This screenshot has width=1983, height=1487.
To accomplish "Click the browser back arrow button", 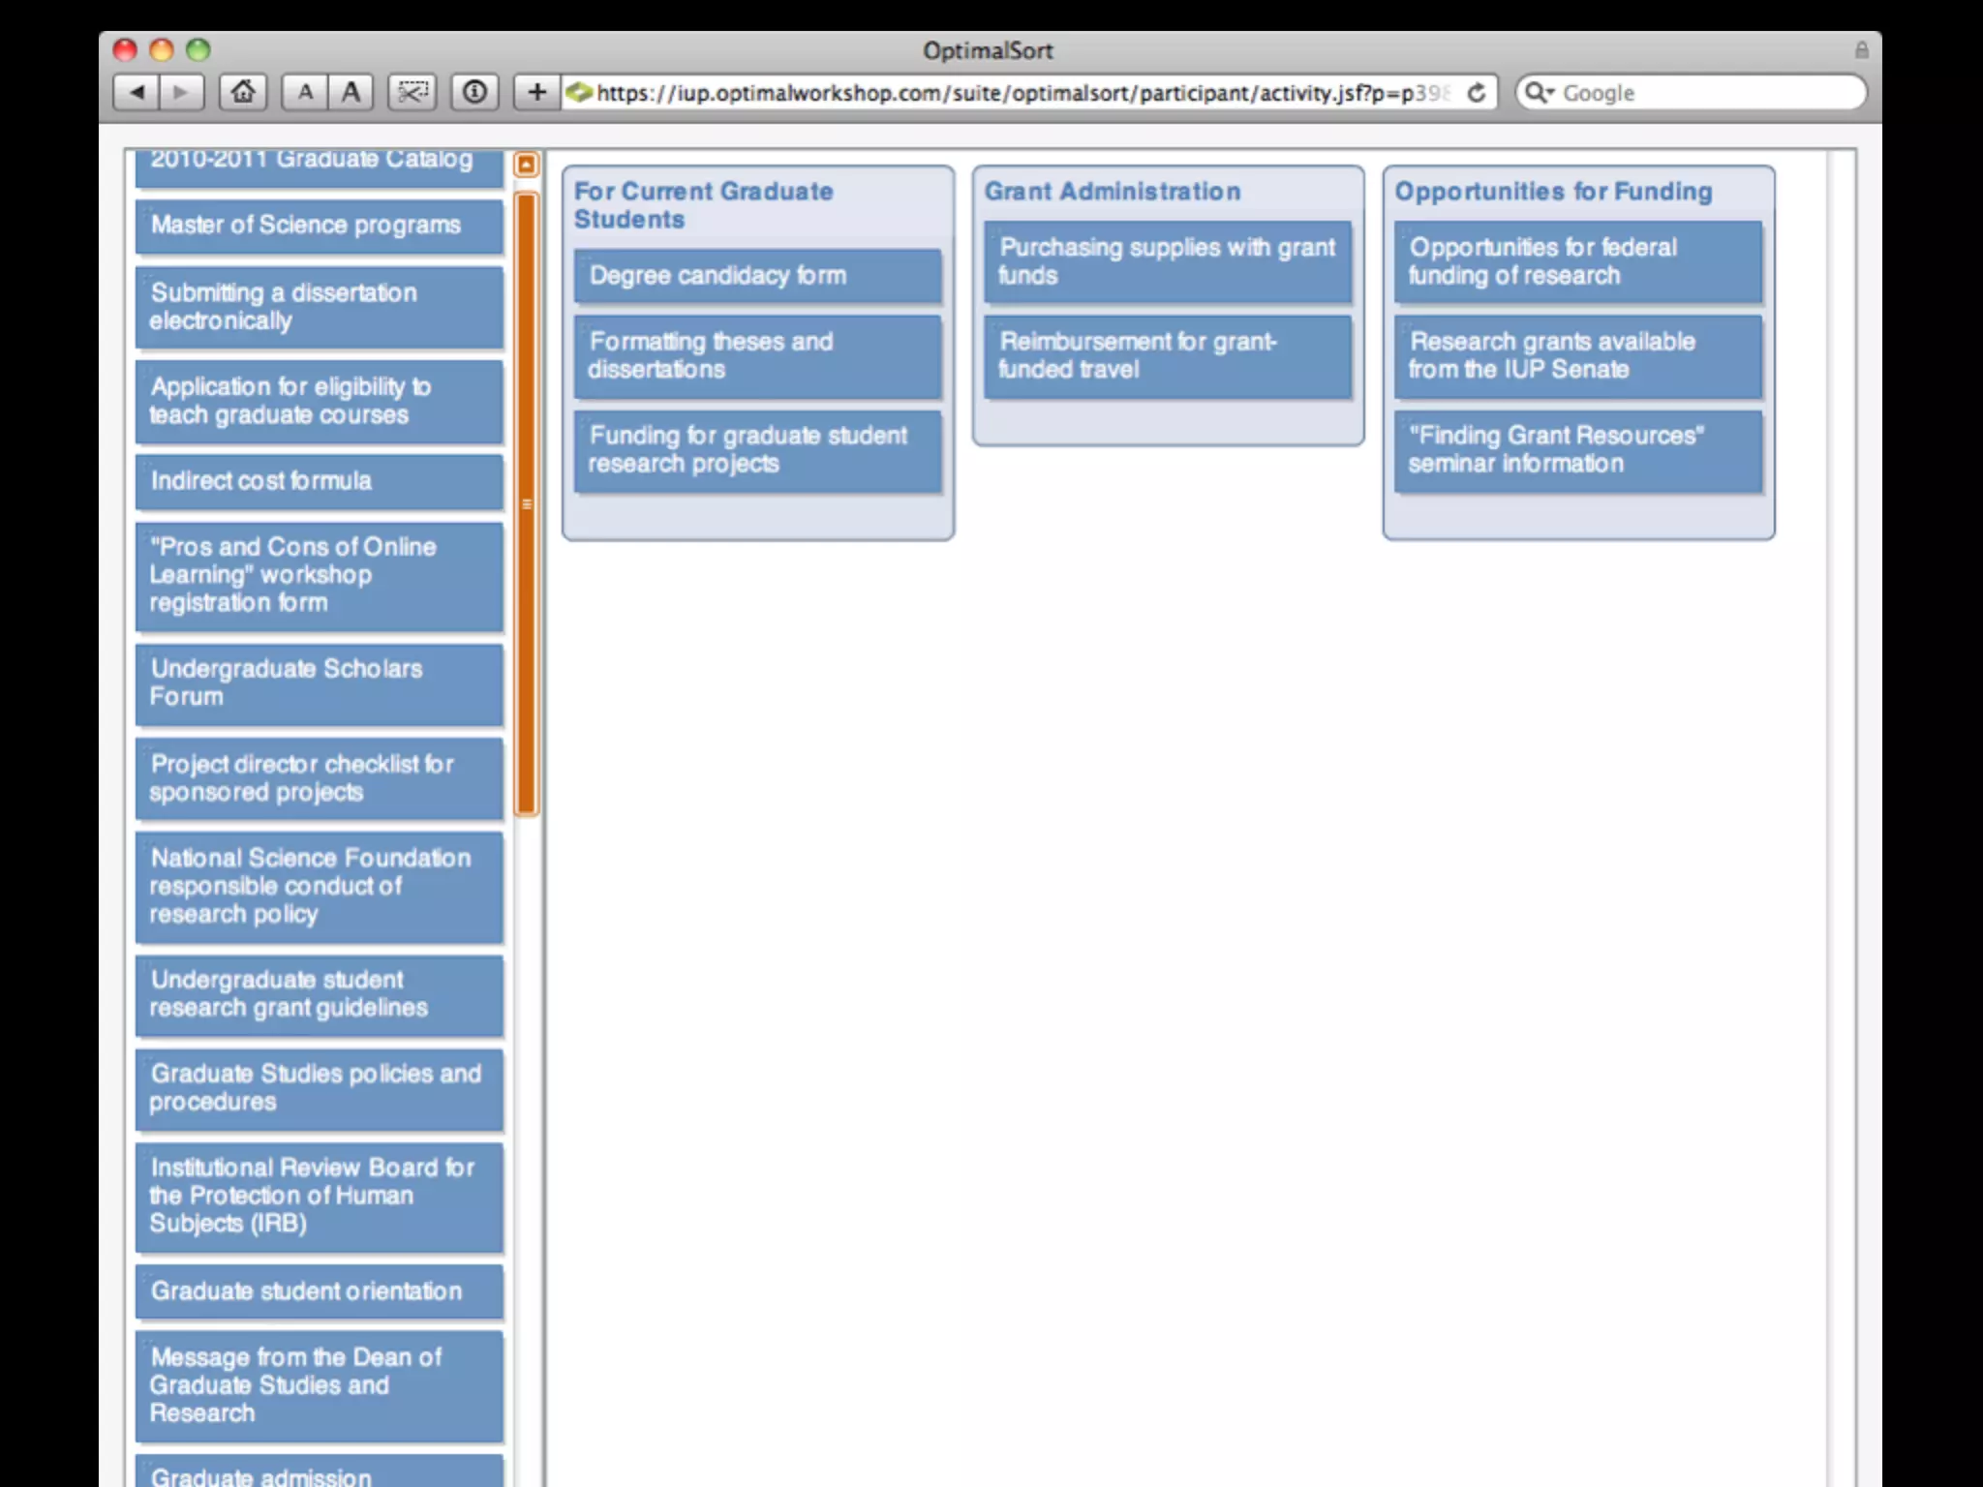I will point(137,93).
